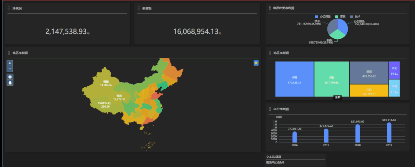Click the orange icon at map top-right
Screen dimensions: 415x167
[x=256, y=63]
